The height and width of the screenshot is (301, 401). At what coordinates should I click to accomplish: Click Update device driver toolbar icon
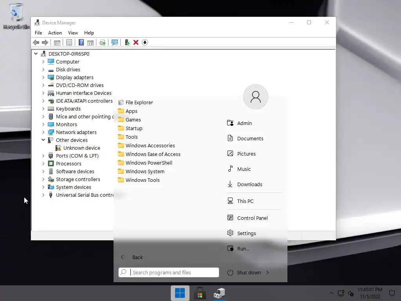coord(102,42)
